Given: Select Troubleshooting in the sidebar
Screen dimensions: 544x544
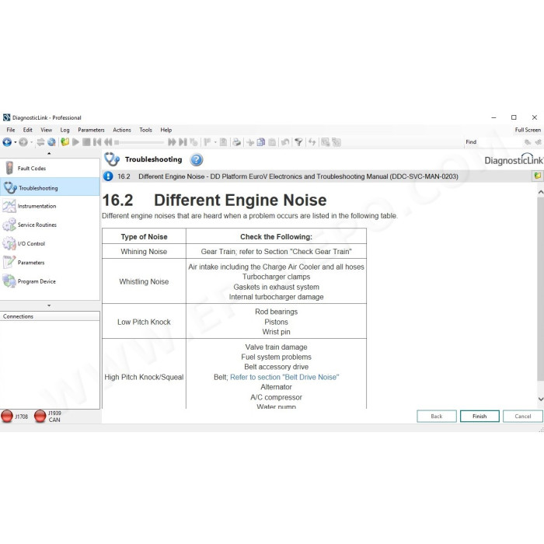Looking at the screenshot, I should pyautogui.click(x=50, y=188).
